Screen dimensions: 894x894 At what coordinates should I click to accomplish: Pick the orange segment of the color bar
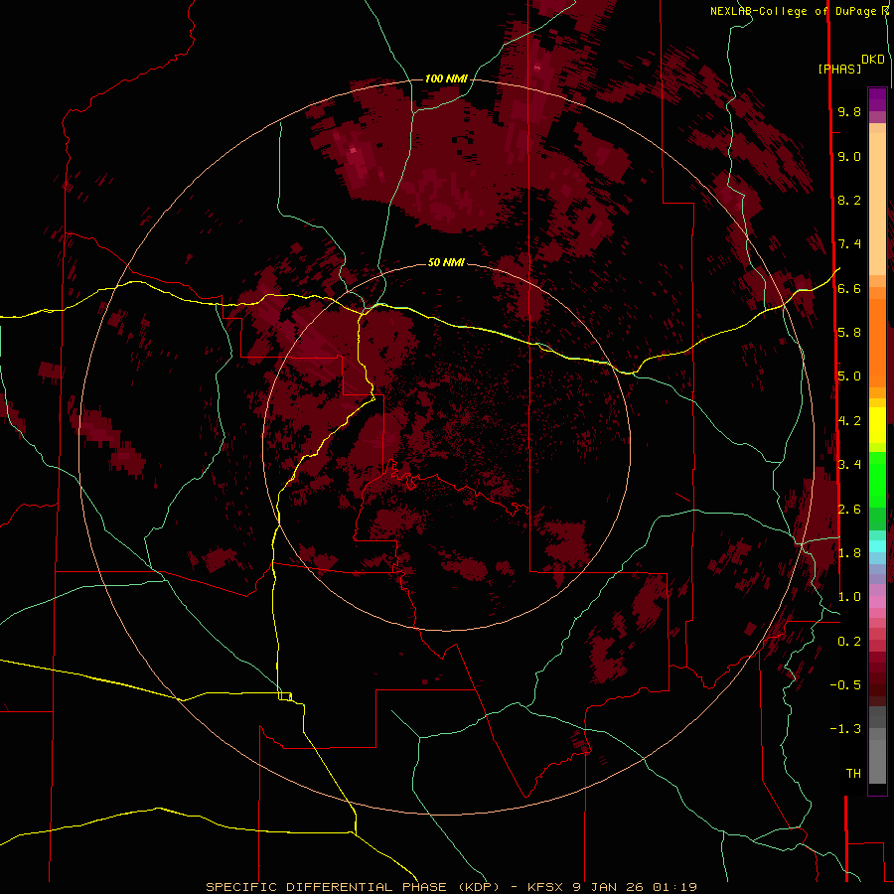(x=877, y=342)
